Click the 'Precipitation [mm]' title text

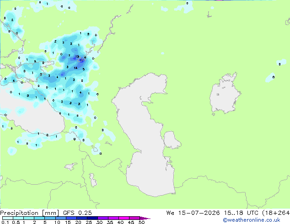tap(29, 213)
